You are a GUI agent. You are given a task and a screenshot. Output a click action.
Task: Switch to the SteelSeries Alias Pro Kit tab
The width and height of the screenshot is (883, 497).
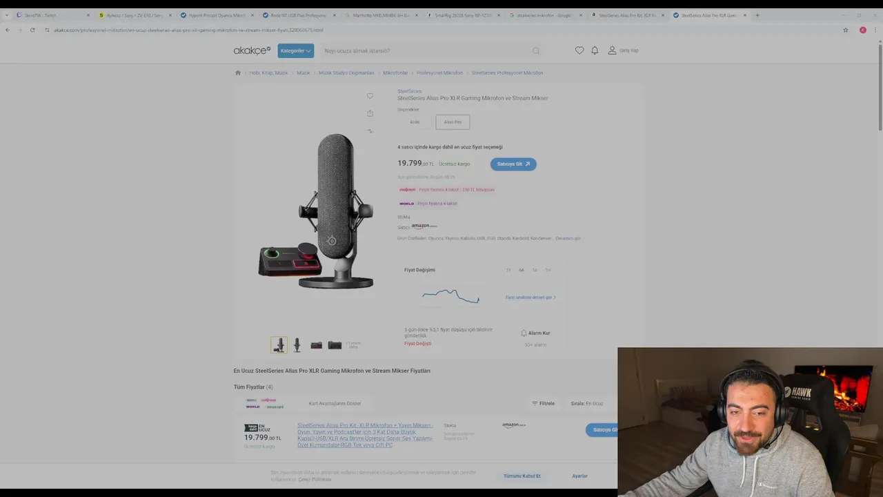click(x=627, y=15)
